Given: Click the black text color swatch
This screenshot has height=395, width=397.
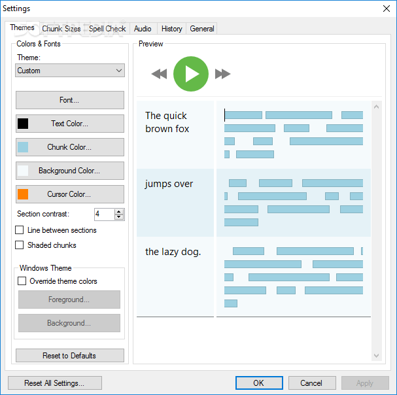Looking at the screenshot, I should [23, 124].
